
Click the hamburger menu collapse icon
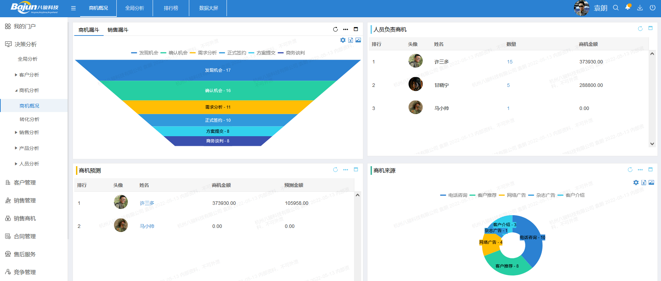tap(73, 8)
